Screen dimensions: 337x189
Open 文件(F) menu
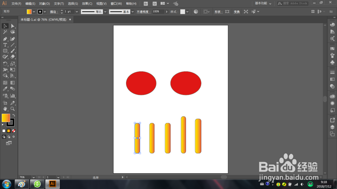pyautogui.click(x=16, y=4)
